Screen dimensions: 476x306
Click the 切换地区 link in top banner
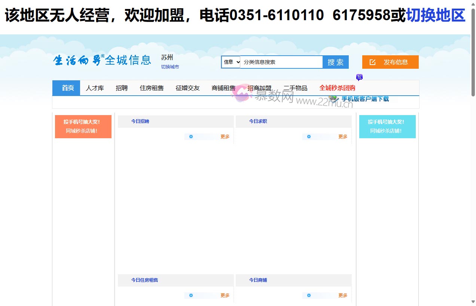[x=435, y=15]
